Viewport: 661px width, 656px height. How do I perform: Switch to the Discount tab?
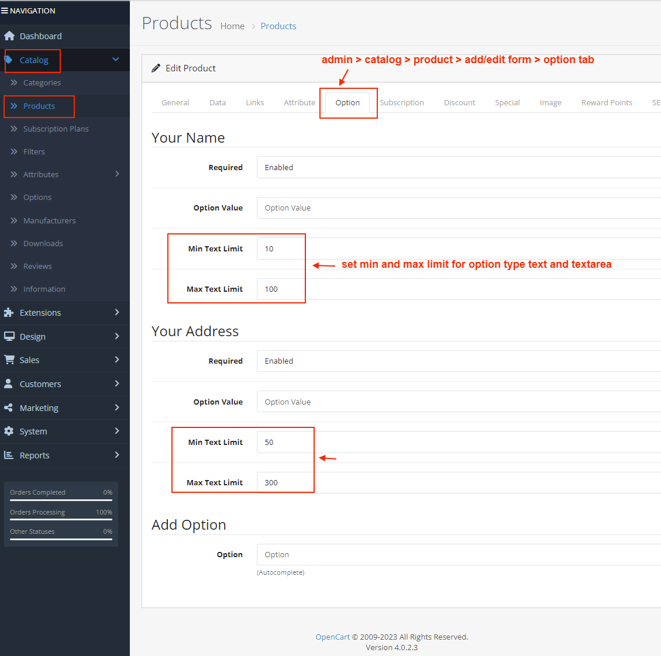point(459,102)
